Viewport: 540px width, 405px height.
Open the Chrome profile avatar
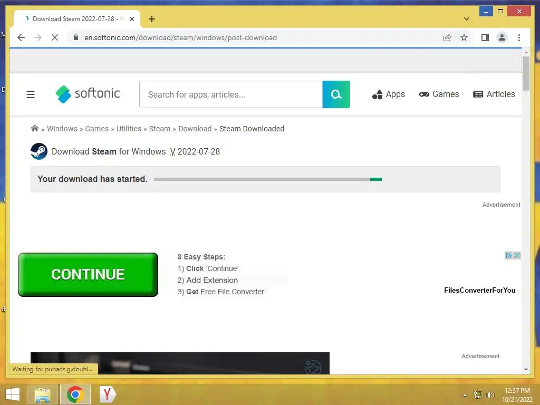(x=502, y=37)
